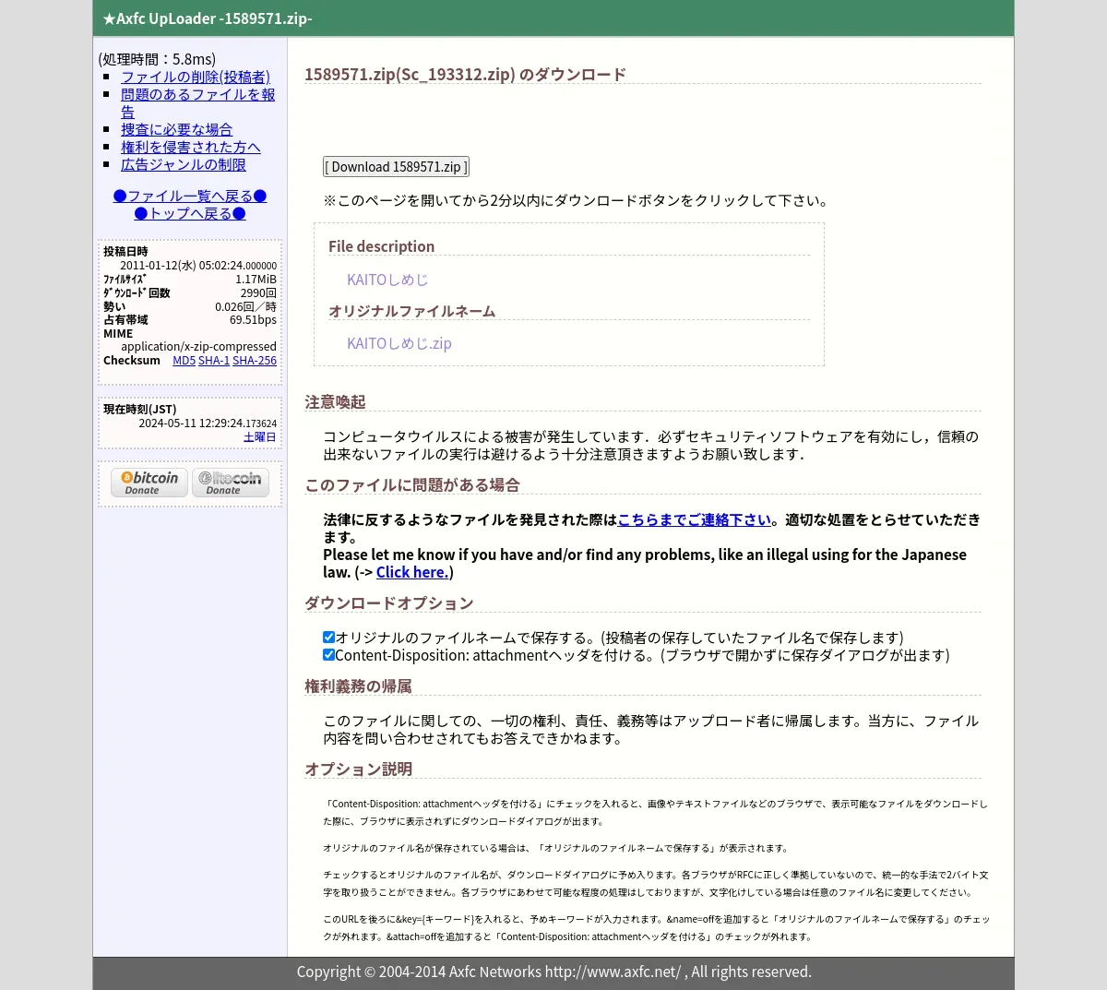
Task: Toggle save with original file name checkbox
Action: tap(328, 637)
